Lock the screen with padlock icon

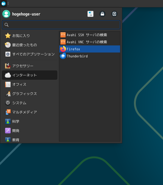click(x=102, y=14)
